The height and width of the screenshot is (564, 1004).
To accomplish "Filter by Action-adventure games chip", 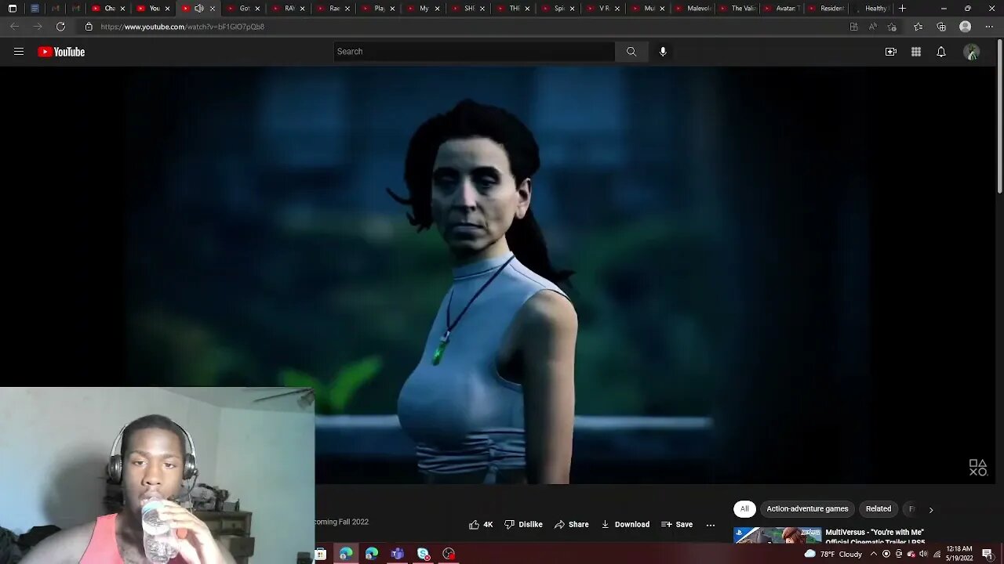I will pos(807,509).
